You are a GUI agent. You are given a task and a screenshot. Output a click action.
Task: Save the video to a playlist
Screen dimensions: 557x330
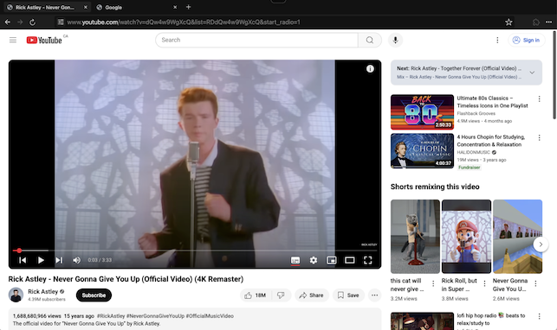pos(348,295)
